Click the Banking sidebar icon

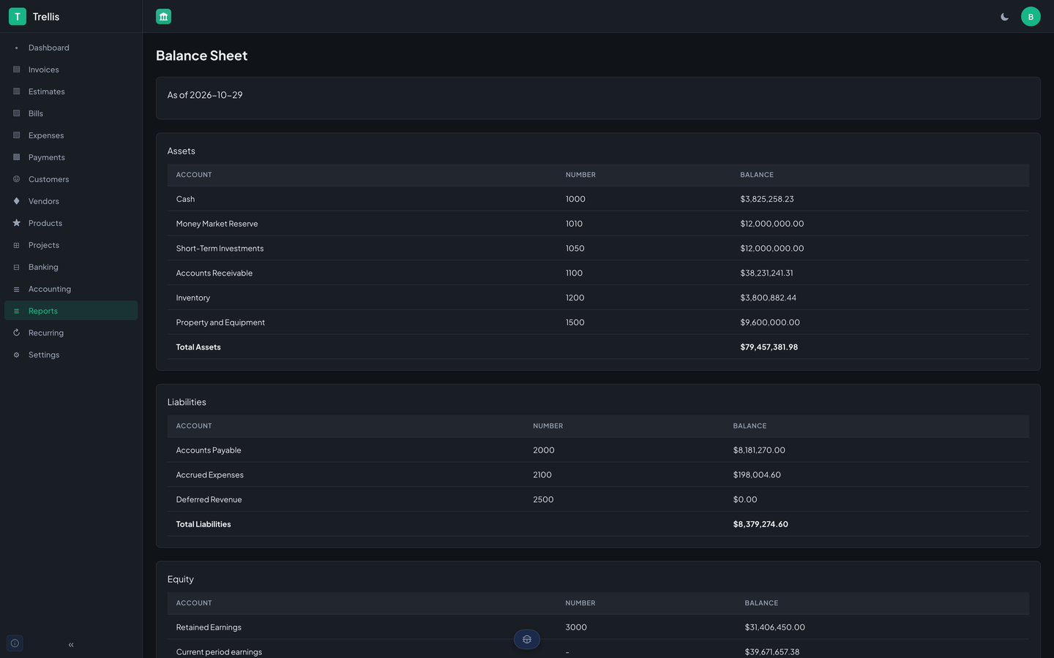[16, 267]
